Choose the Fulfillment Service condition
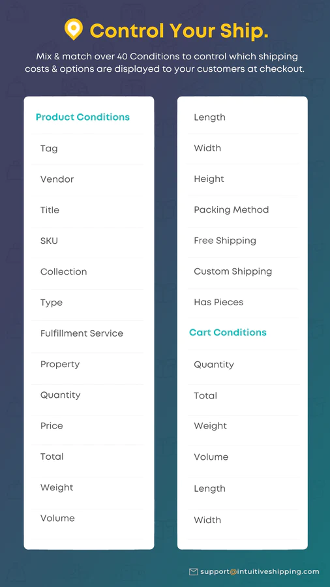This screenshot has height=587, width=330. [87, 333]
